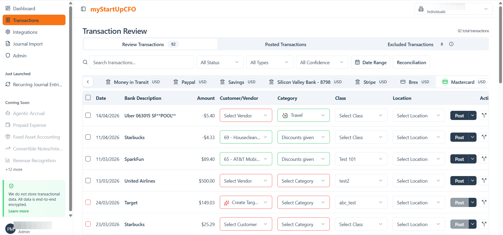This screenshot has width=503, height=235.
Task: Click the security shield check icon
Action: 11,186
